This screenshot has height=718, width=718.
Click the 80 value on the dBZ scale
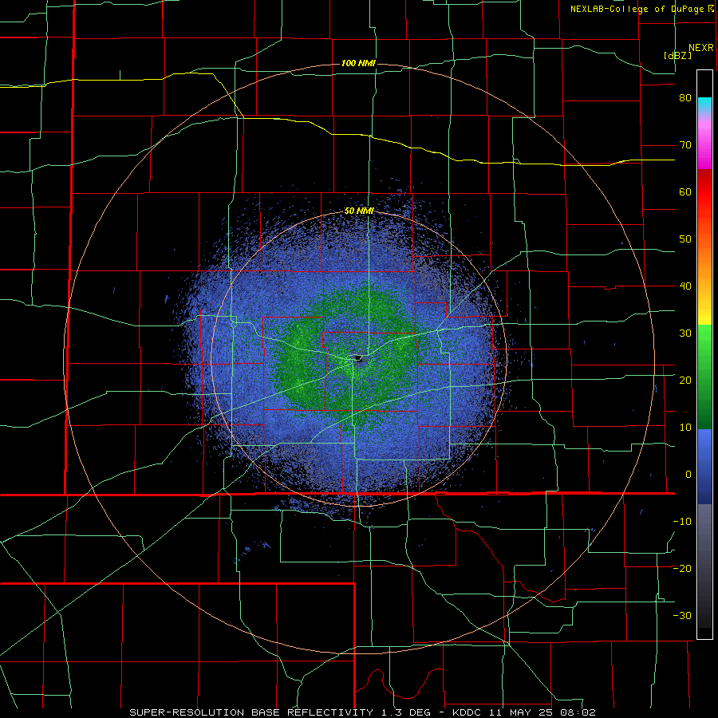click(685, 98)
